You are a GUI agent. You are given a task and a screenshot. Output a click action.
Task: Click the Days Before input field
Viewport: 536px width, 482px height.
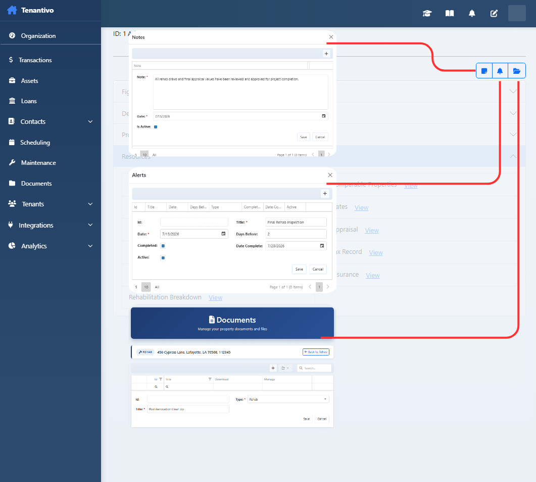[296, 234]
